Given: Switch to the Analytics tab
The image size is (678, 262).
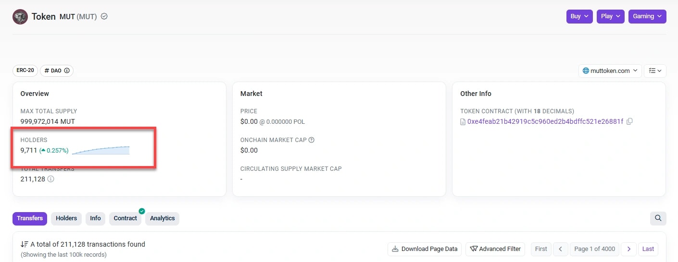Looking at the screenshot, I should (163, 218).
